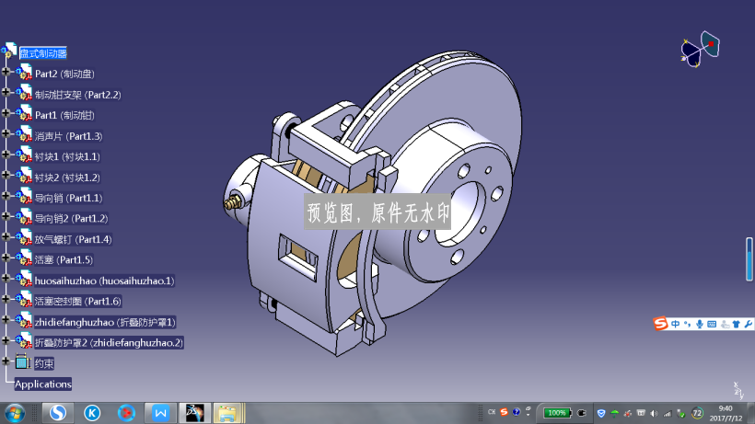Switch to CATIA window on taskbar
Screen dimensions: 755x424
[194, 413]
